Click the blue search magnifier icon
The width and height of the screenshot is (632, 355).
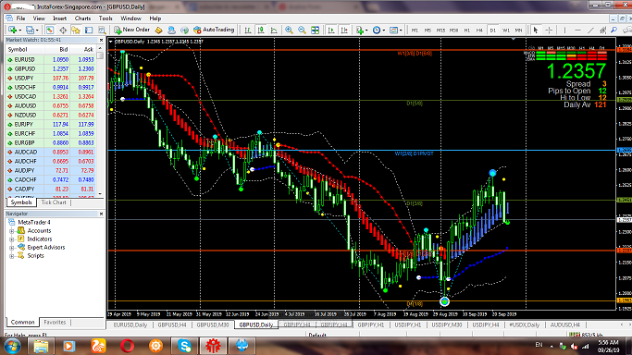pos(614,31)
